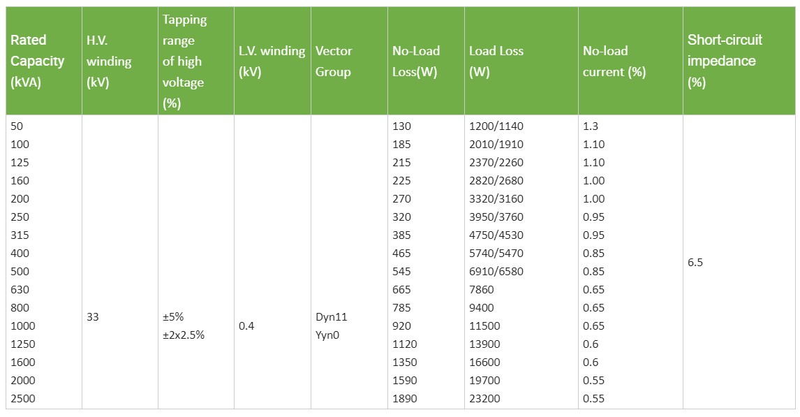Click the Dyn11 vector group entry
The width and height of the screenshot is (800, 417).
pyautogui.click(x=332, y=317)
